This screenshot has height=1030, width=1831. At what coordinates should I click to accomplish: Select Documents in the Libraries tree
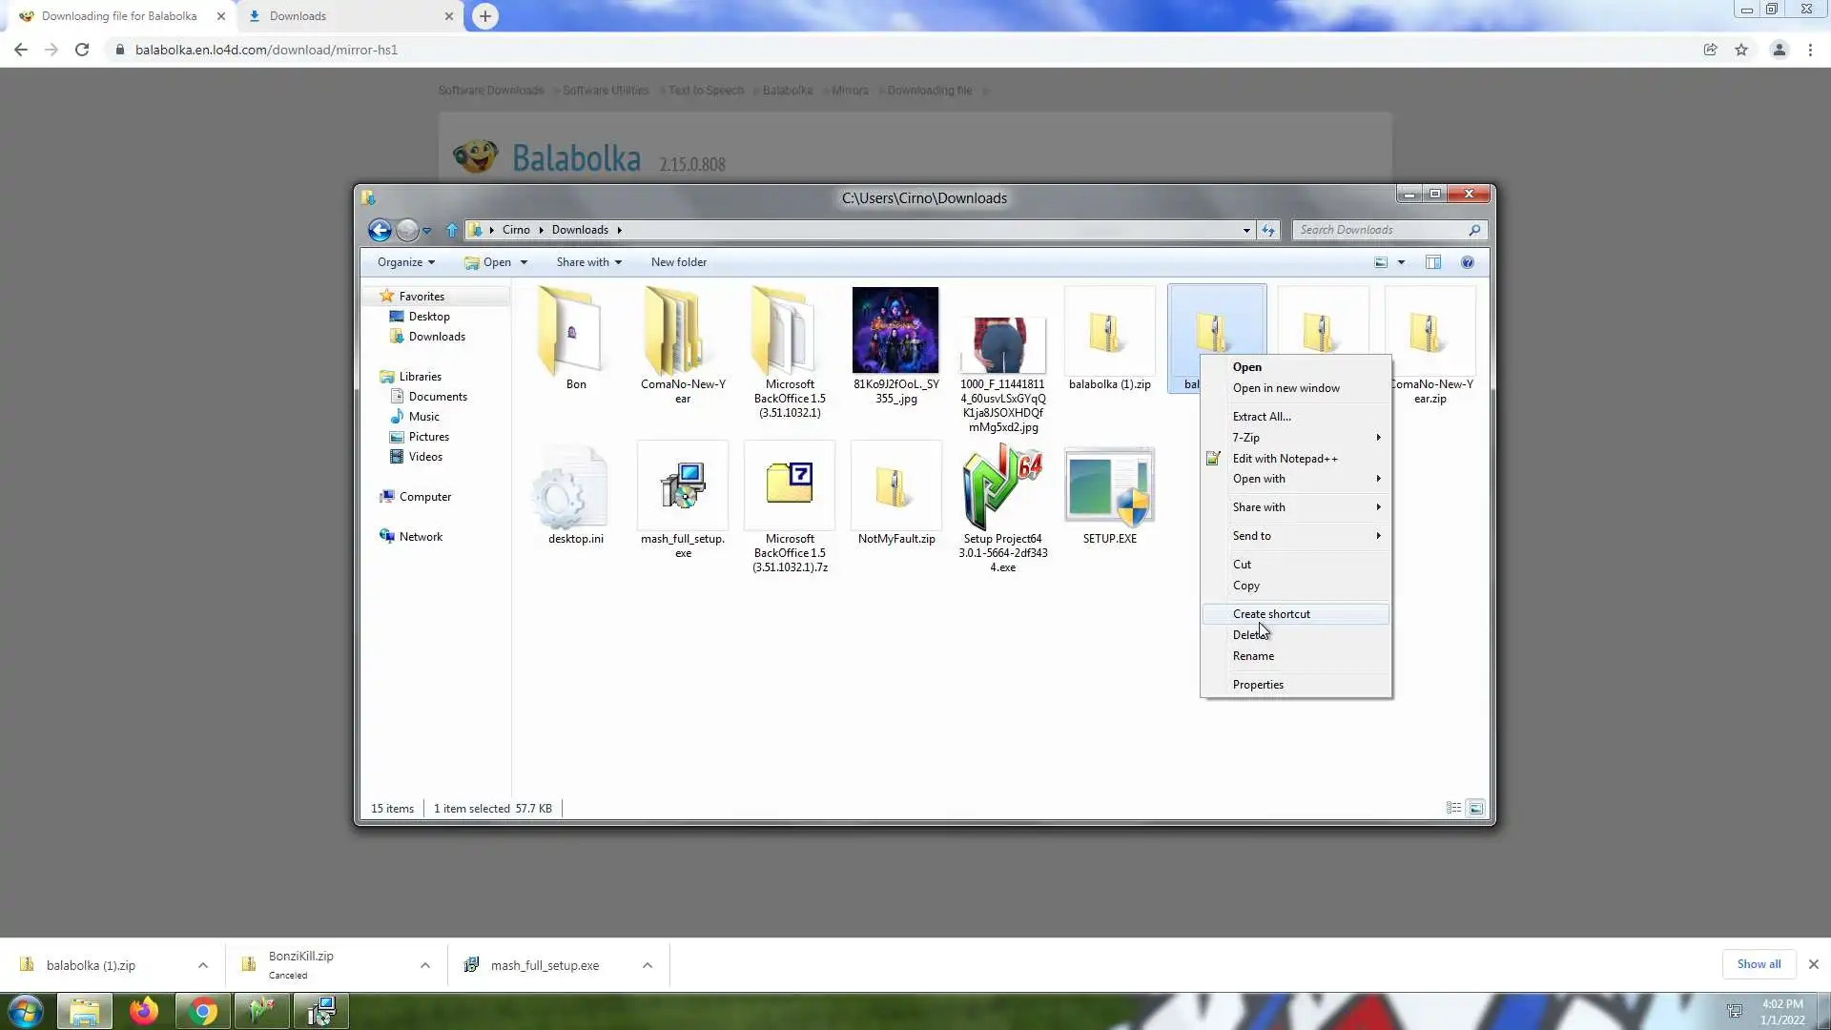(437, 397)
